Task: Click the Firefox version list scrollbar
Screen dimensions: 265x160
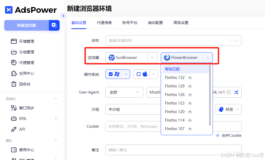Action: tap(210, 95)
